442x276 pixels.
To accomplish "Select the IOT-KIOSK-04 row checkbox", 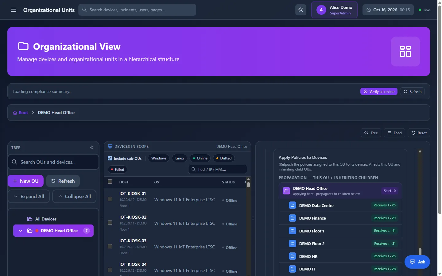I will pos(110,270).
